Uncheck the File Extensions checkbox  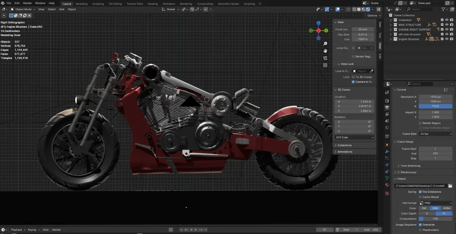coord(420,192)
